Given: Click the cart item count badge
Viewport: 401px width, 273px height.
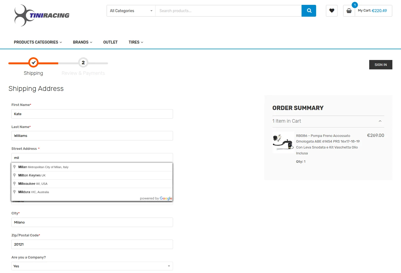Looking at the screenshot, I should [355, 5].
